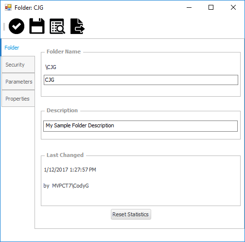
Task: Click the Reset Statistics button
Action: click(x=131, y=214)
